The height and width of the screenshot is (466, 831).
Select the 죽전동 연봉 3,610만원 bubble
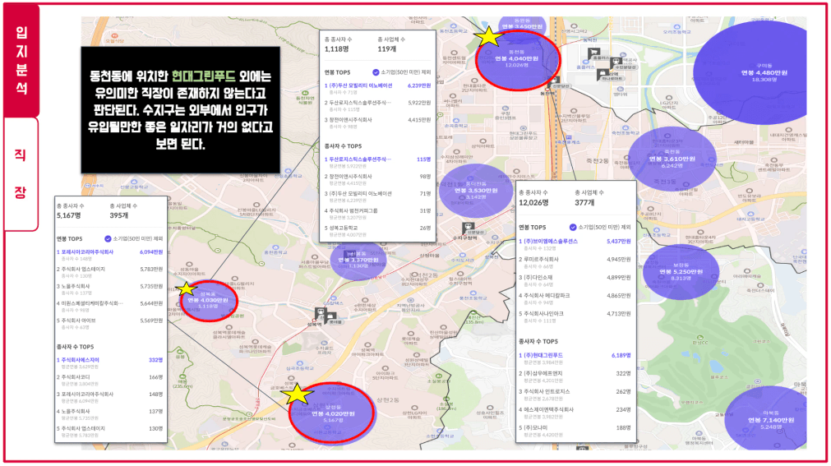click(672, 159)
